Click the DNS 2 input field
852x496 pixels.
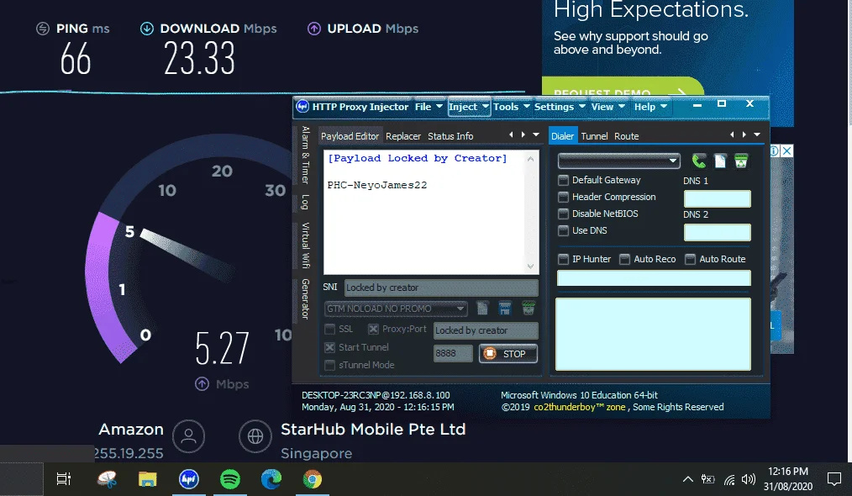coord(718,232)
